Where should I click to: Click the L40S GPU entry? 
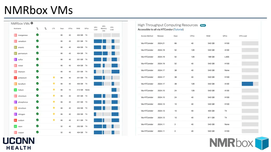pyautogui.click(x=227, y=57)
